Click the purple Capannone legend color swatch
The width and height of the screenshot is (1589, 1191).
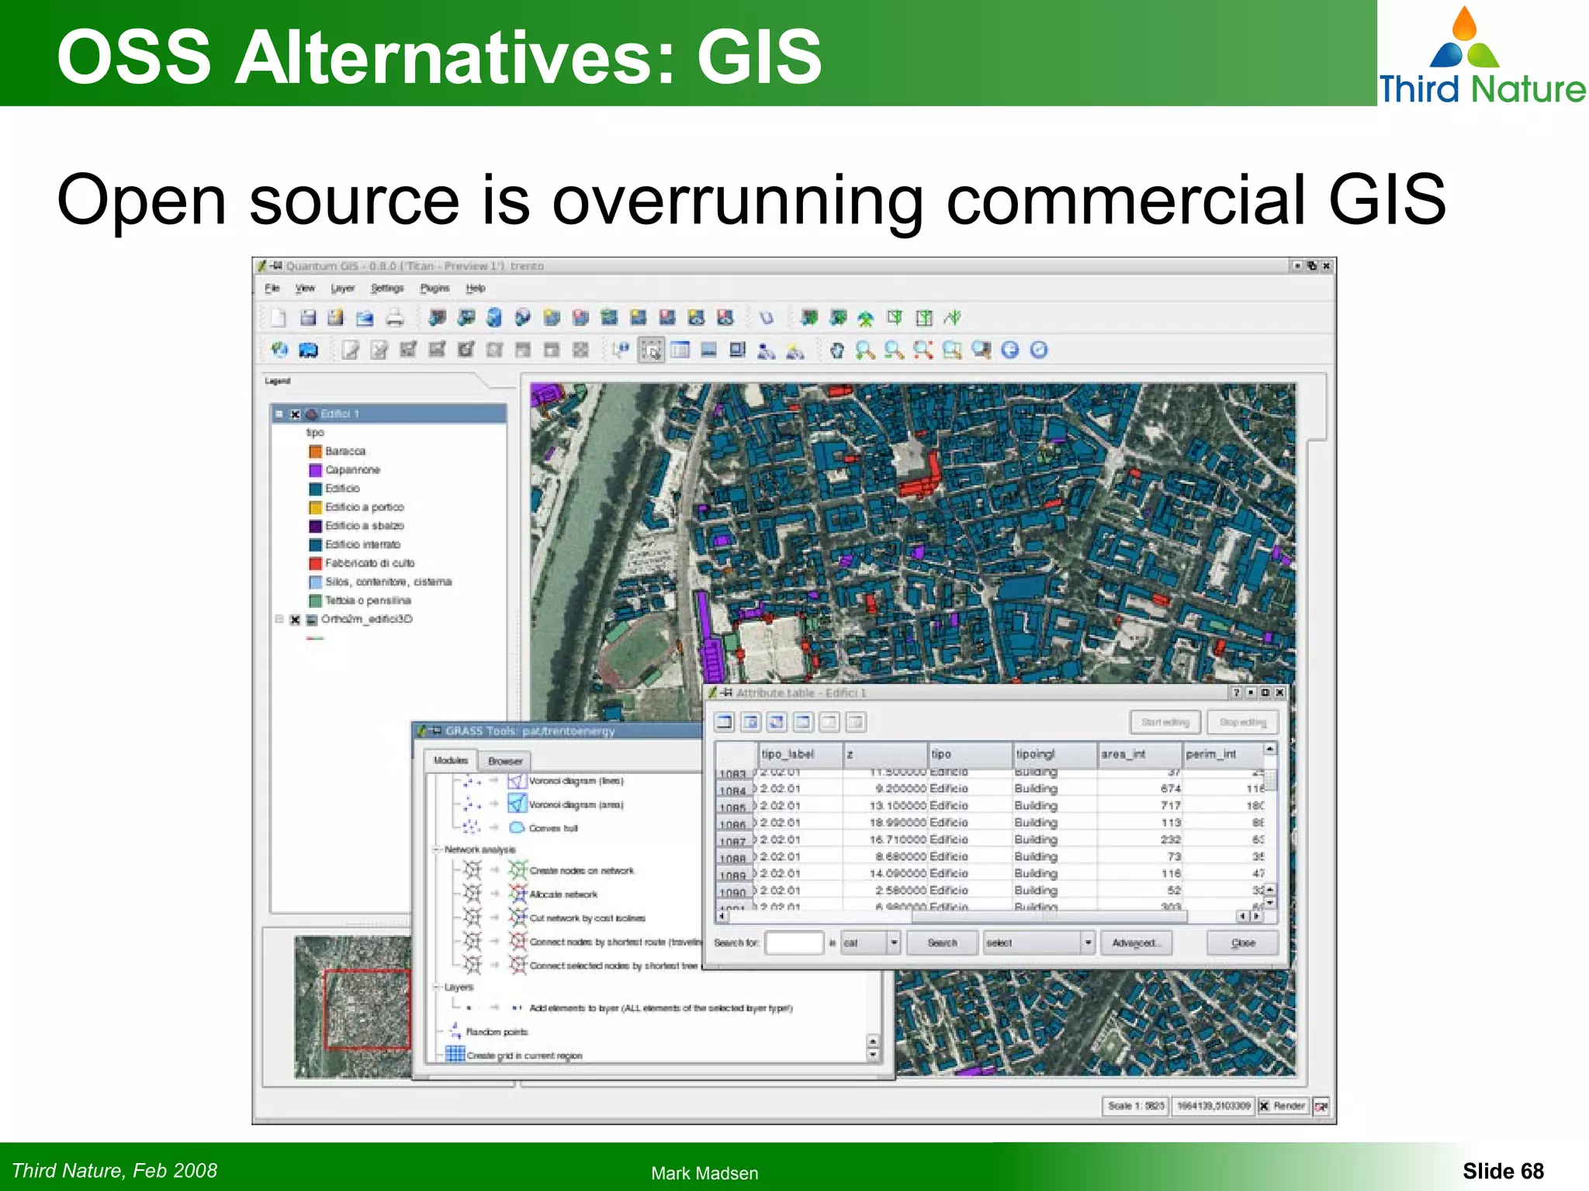coord(316,470)
